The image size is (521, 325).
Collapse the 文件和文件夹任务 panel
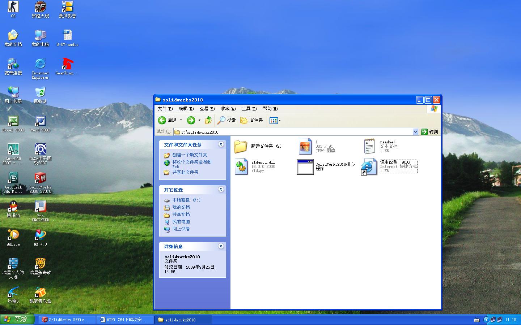tap(221, 144)
